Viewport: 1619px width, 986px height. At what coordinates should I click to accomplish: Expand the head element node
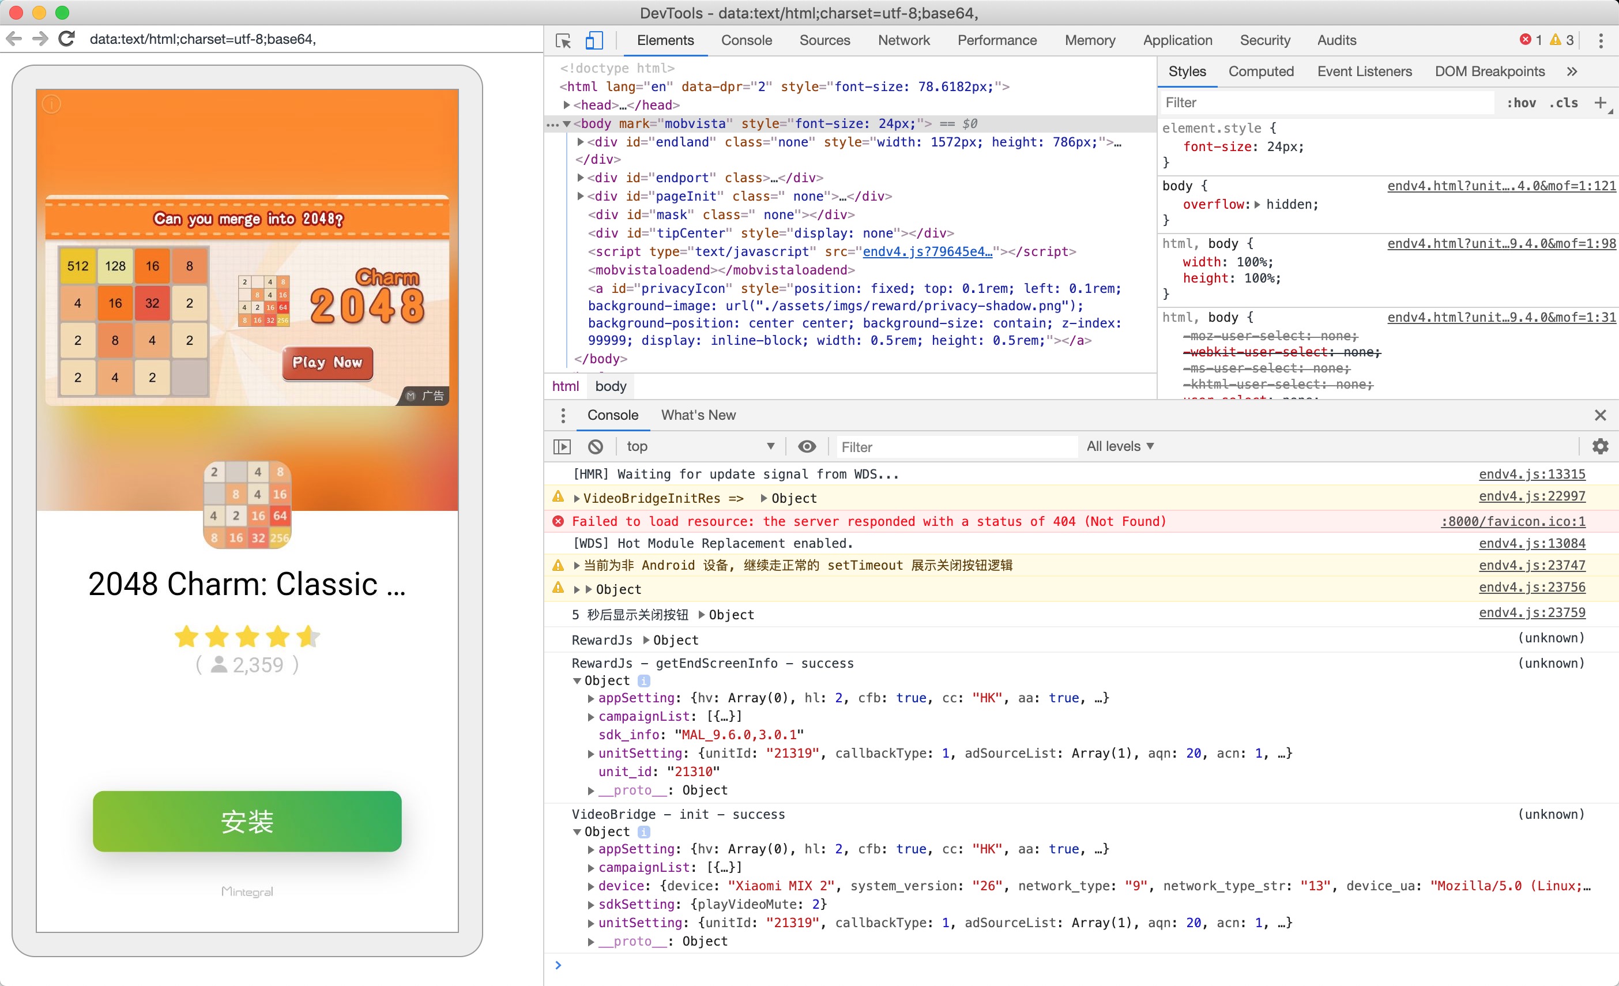(566, 105)
